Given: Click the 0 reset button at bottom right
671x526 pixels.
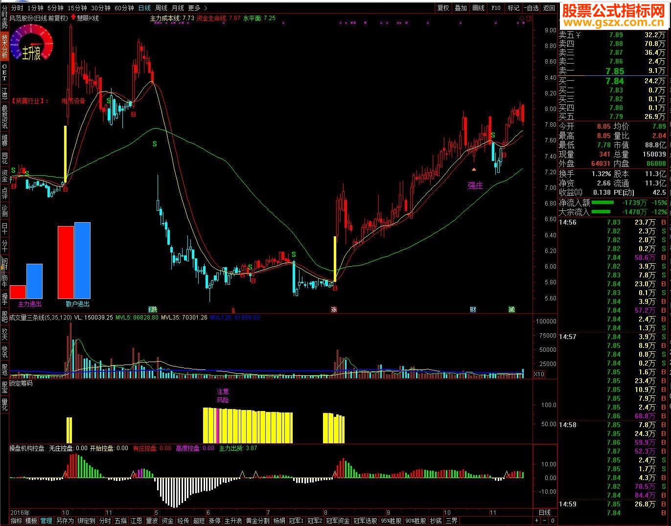Looking at the screenshot, I should 553,521.
